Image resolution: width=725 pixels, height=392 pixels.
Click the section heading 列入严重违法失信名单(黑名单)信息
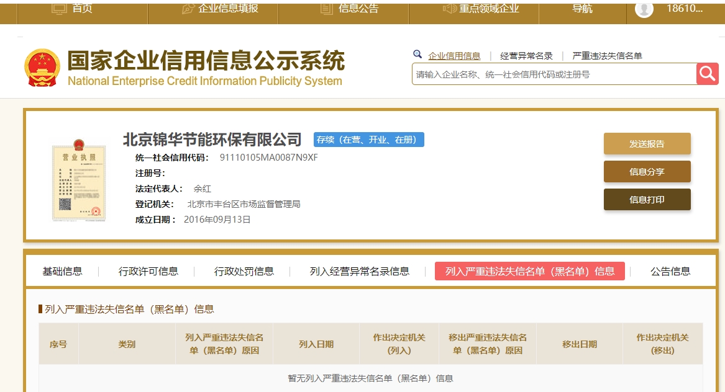click(x=129, y=310)
